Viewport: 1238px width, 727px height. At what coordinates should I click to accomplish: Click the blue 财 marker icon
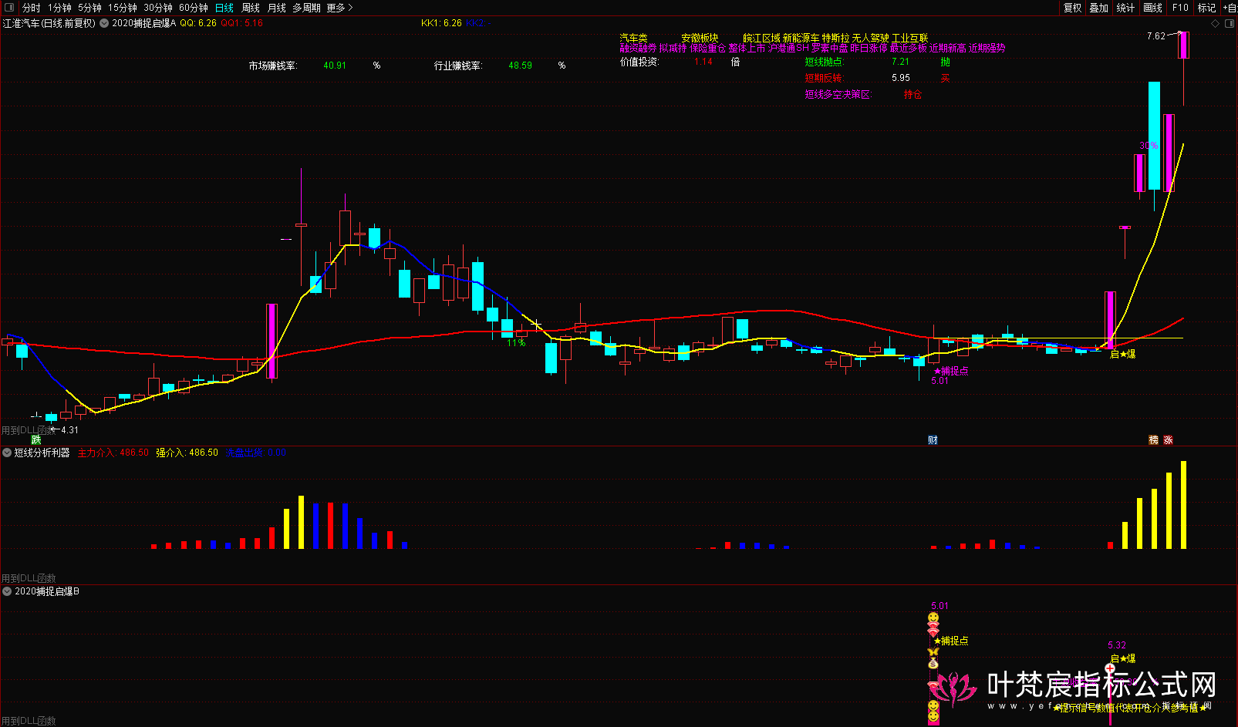pyautogui.click(x=933, y=440)
